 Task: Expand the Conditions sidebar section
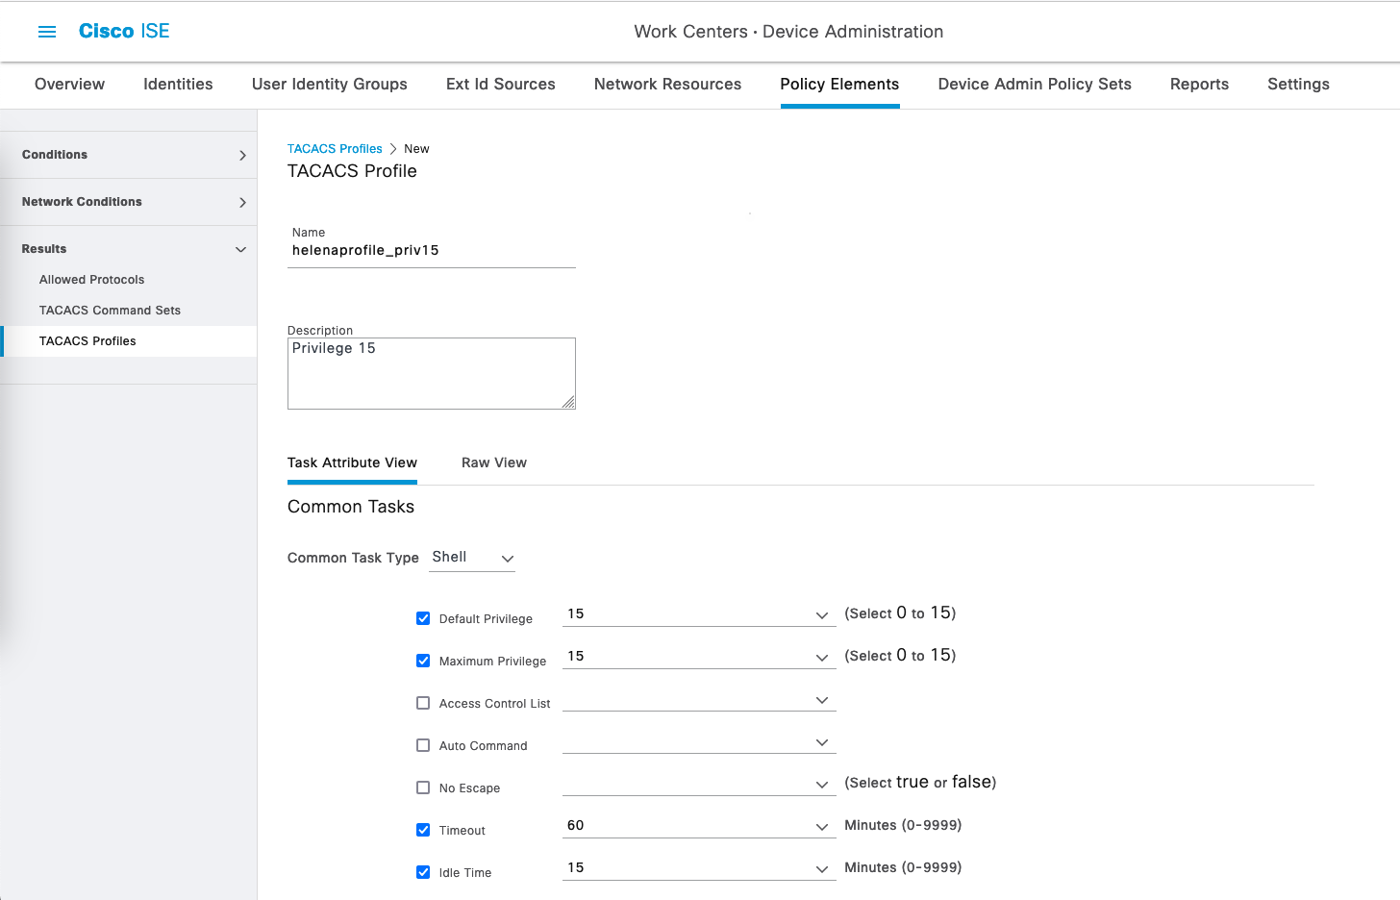click(242, 155)
